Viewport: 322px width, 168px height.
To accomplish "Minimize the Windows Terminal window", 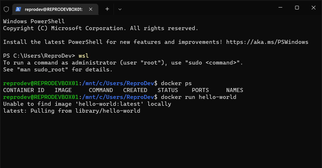I will [x=280, y=8].
